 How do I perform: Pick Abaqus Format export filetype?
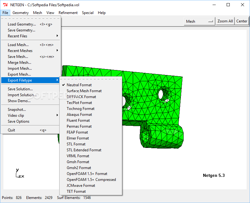pos(91,114)
